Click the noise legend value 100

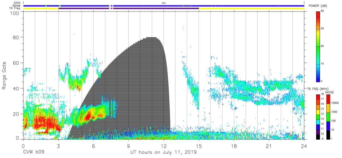point(333,121)
